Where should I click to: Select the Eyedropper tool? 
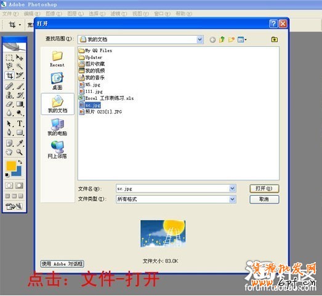click(20, 143)
